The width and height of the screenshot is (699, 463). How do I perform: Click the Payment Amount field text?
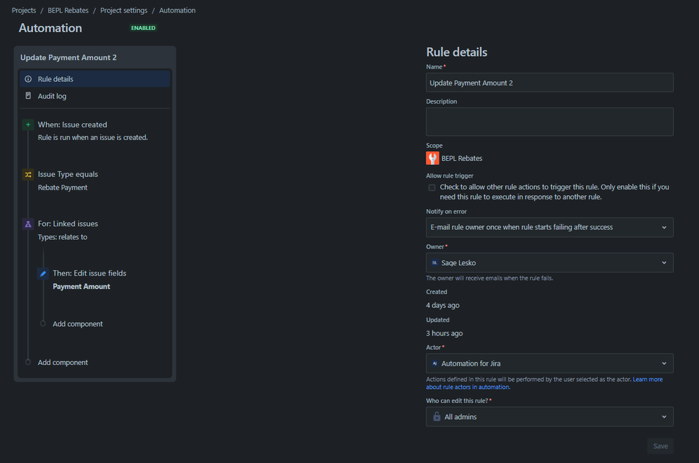tap(81, 287)
